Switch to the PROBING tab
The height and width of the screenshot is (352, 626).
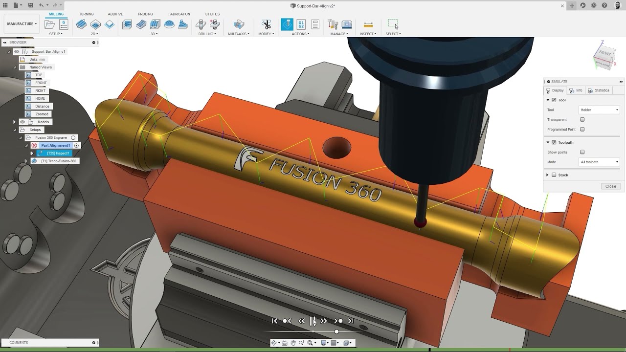(145, 14)
